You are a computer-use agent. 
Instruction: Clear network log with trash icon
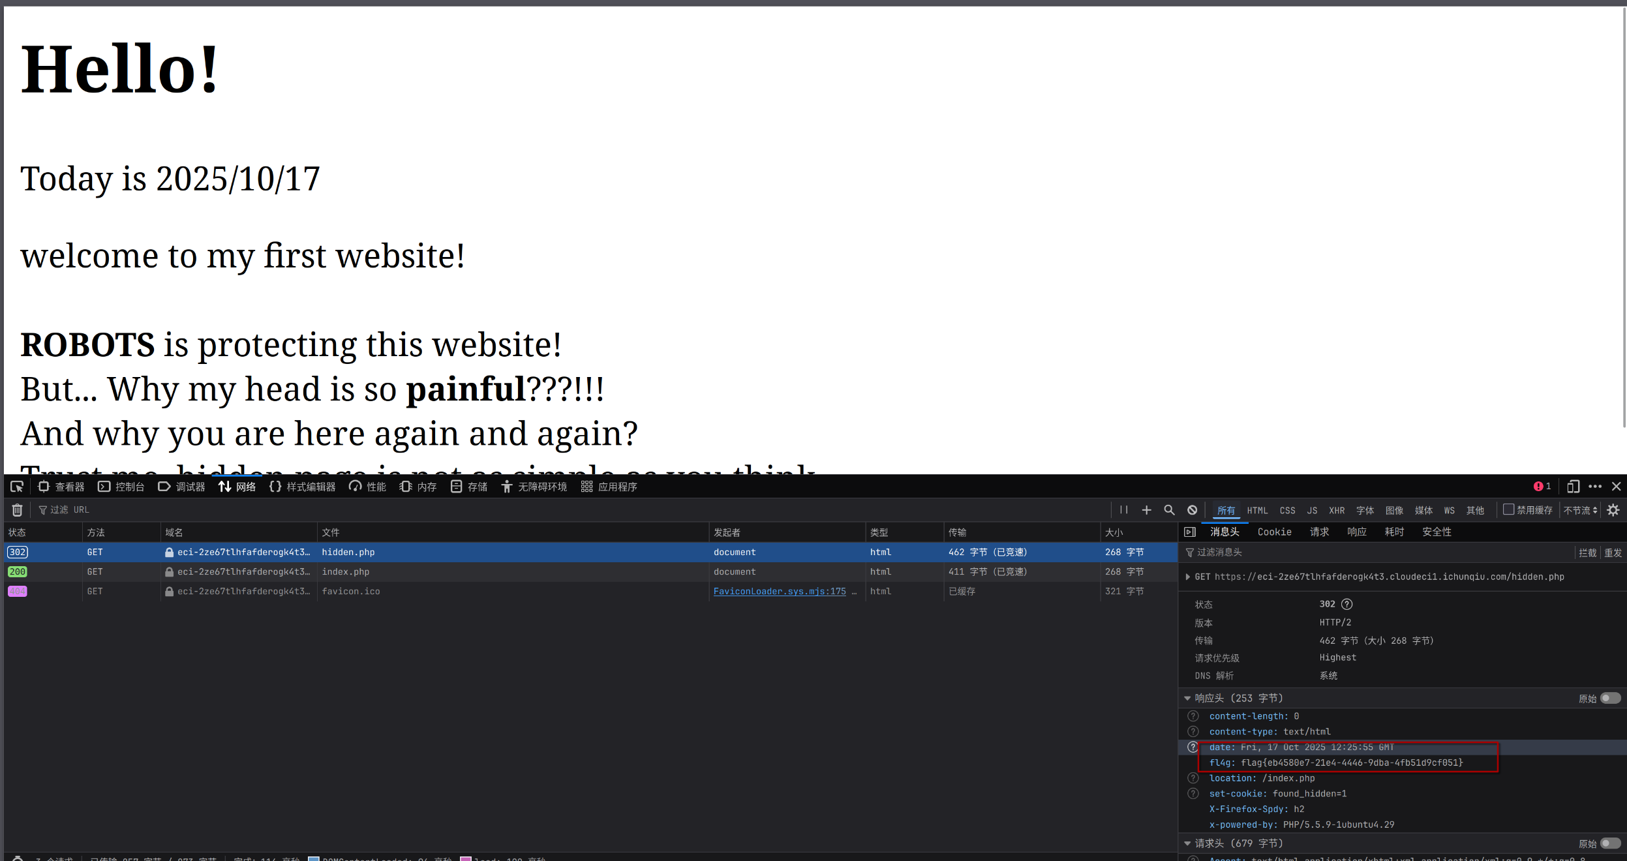pos(18,510)
